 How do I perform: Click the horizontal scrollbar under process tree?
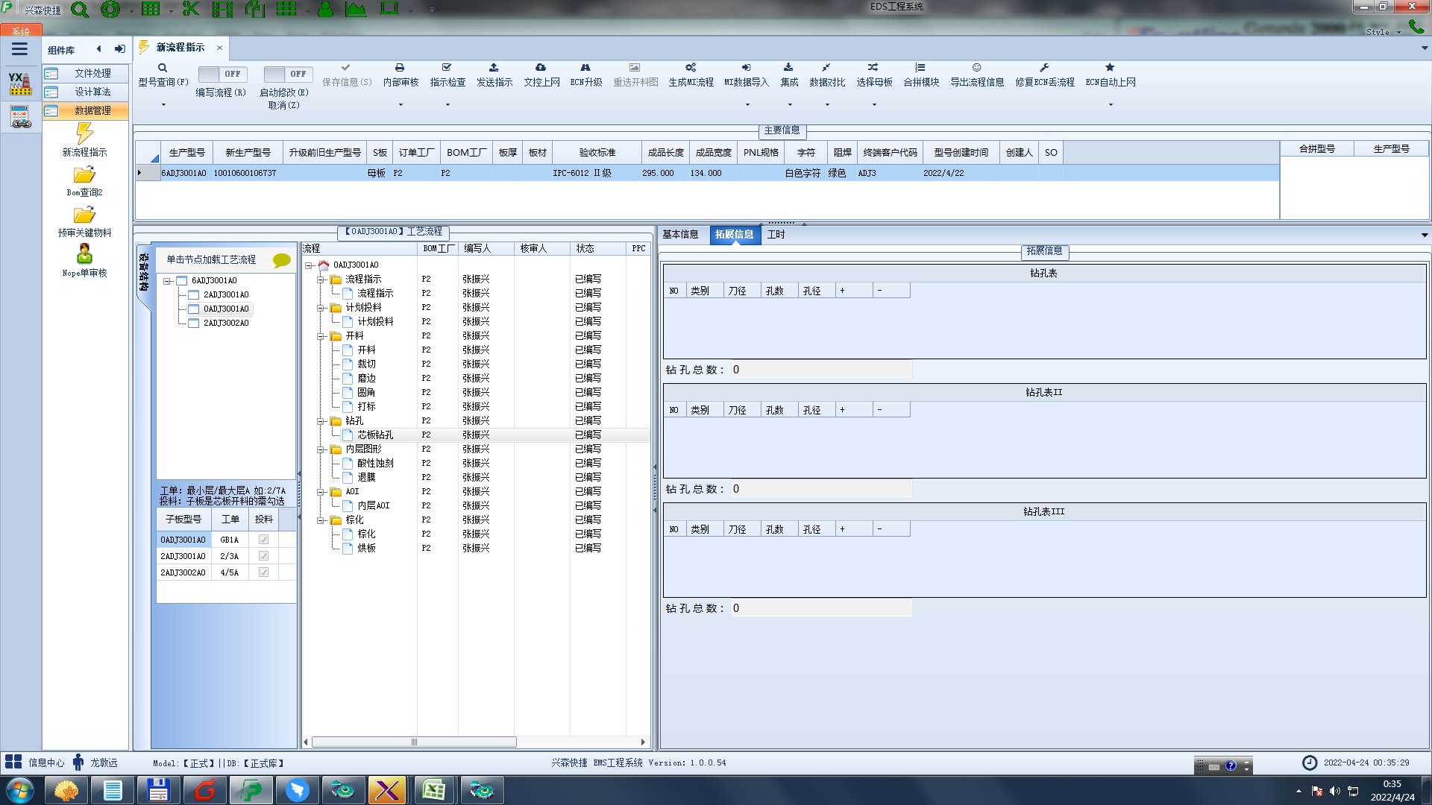pos(414,742)
